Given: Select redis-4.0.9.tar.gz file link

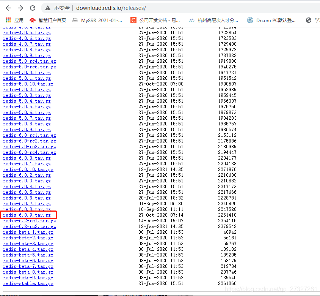Looking at the screenshot, I should tap(27, 55).
